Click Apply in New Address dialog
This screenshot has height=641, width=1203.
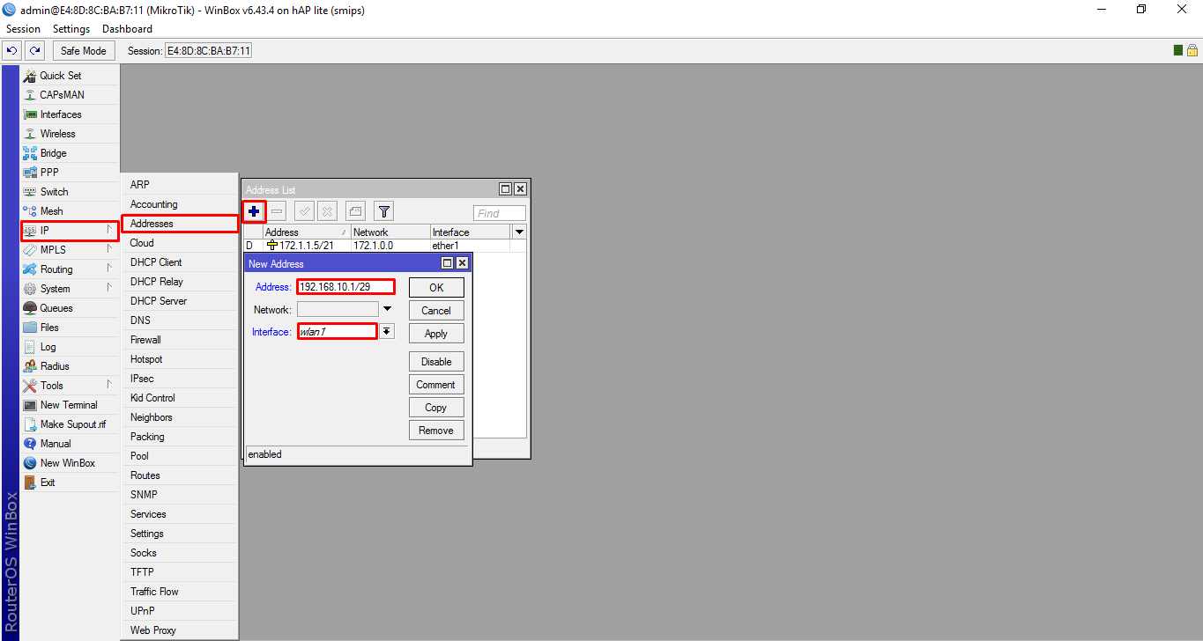pyautogui.click(x=436, y=334)
